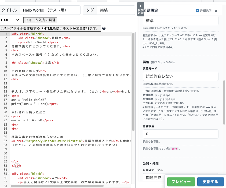Screen dimensions: 226x188
Task: Click the 誤差 section heading
Action: point(146,62)
